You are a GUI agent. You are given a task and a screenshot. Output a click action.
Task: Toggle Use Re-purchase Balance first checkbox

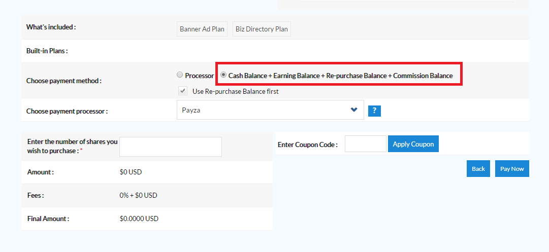[x=182, y=91]
